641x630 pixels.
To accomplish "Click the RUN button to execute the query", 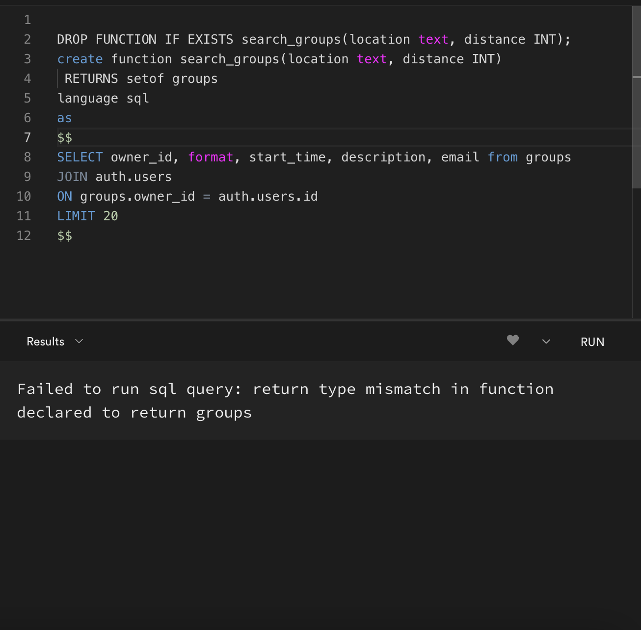I will point(592,342).
